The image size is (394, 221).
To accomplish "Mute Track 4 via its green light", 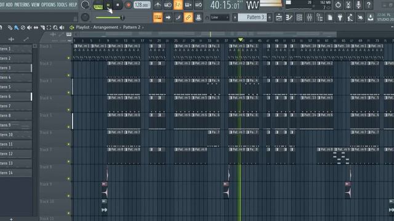I will (x=68, y=110).
